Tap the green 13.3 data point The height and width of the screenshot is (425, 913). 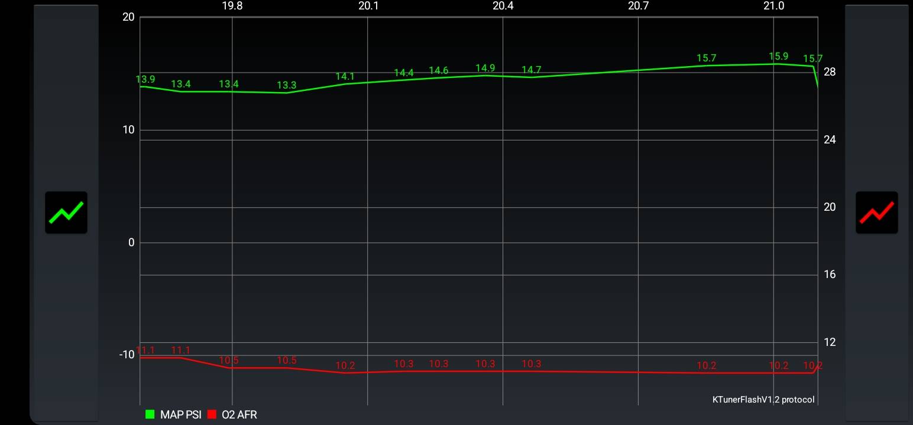click(287, 86)
